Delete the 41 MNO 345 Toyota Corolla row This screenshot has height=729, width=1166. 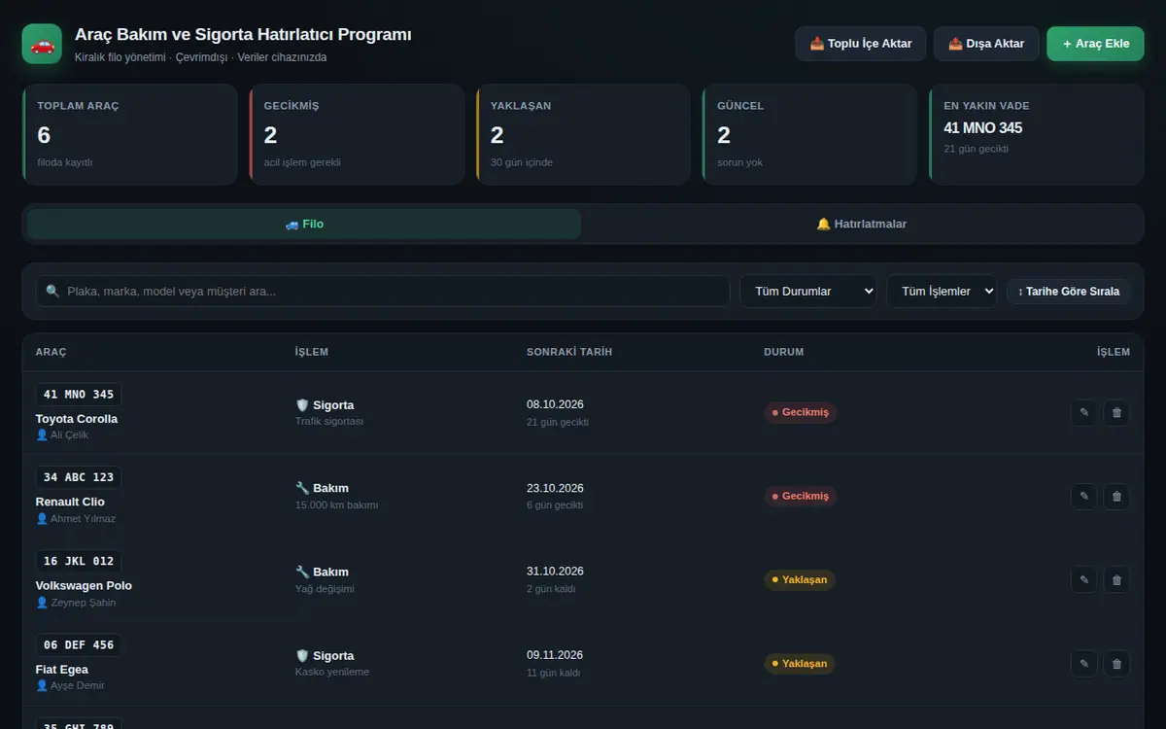point(1116,412)
